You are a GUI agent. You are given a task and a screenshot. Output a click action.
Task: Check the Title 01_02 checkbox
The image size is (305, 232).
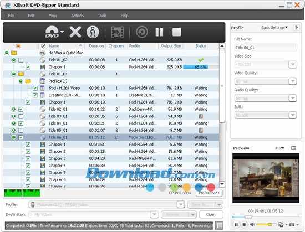(21, 60)
